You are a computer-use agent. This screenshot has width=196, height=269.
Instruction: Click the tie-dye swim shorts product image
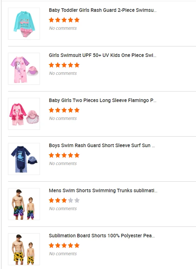pos(24,204)
